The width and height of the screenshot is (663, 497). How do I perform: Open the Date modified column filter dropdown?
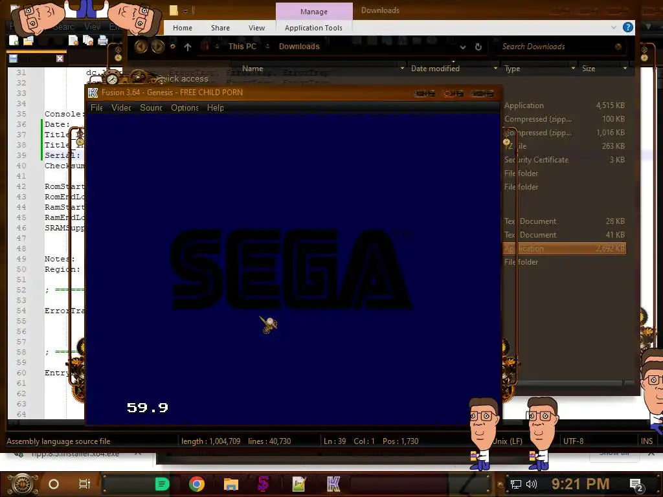click(x=495, y=68)
